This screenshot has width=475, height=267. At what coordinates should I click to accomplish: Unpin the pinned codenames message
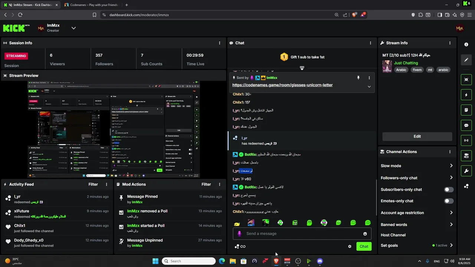click(358, 78)
